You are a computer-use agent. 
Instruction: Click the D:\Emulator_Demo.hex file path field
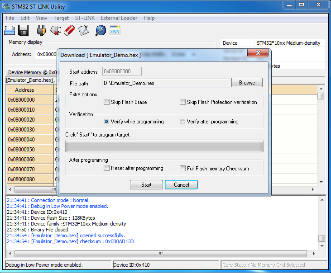click(x=166, y=83)
